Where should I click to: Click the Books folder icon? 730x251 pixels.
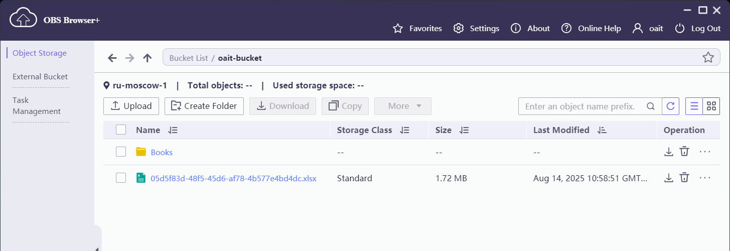coord(141,152)
